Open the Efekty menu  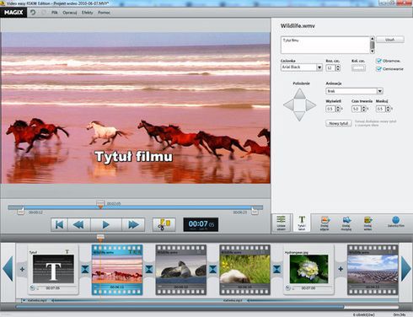[88, 13]
